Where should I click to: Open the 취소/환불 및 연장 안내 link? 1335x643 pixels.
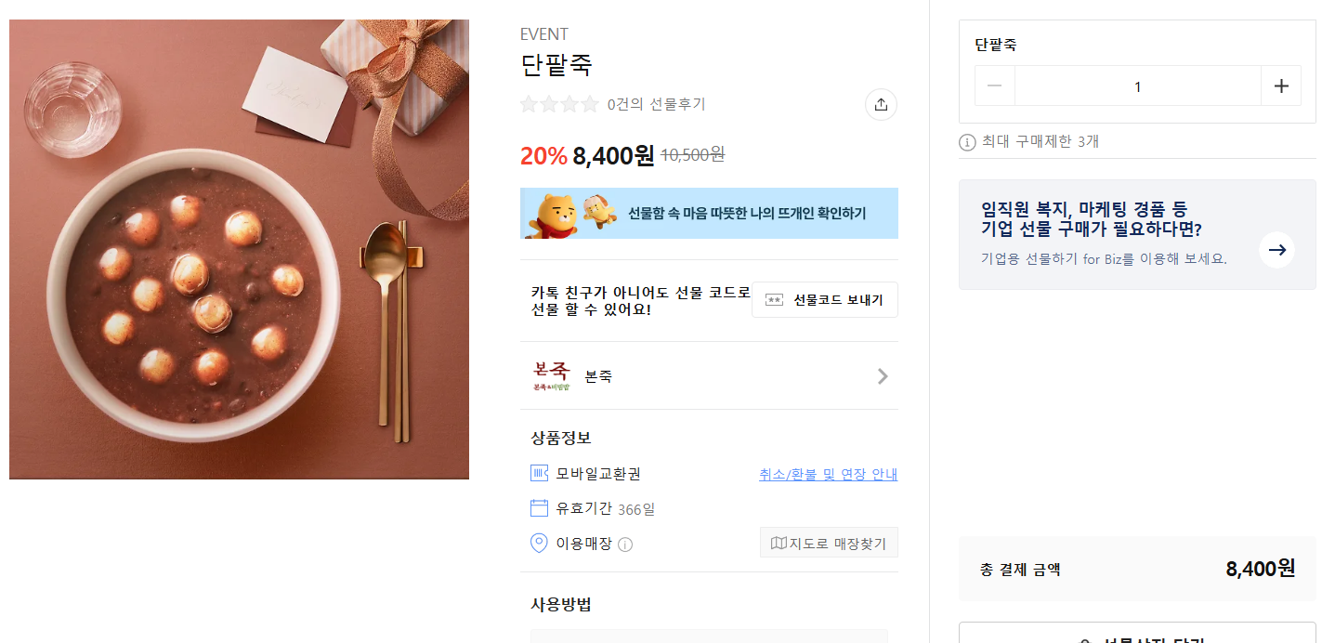(828, 474)
